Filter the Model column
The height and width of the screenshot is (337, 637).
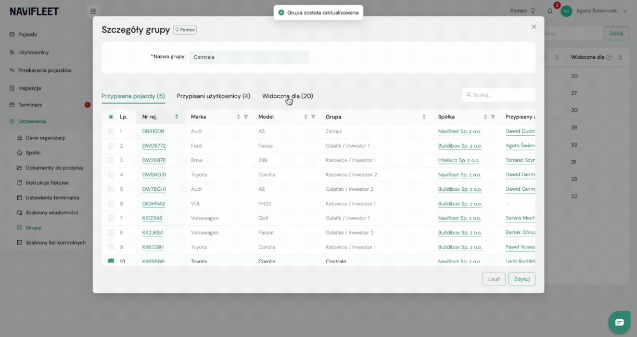tap(313, 117)
